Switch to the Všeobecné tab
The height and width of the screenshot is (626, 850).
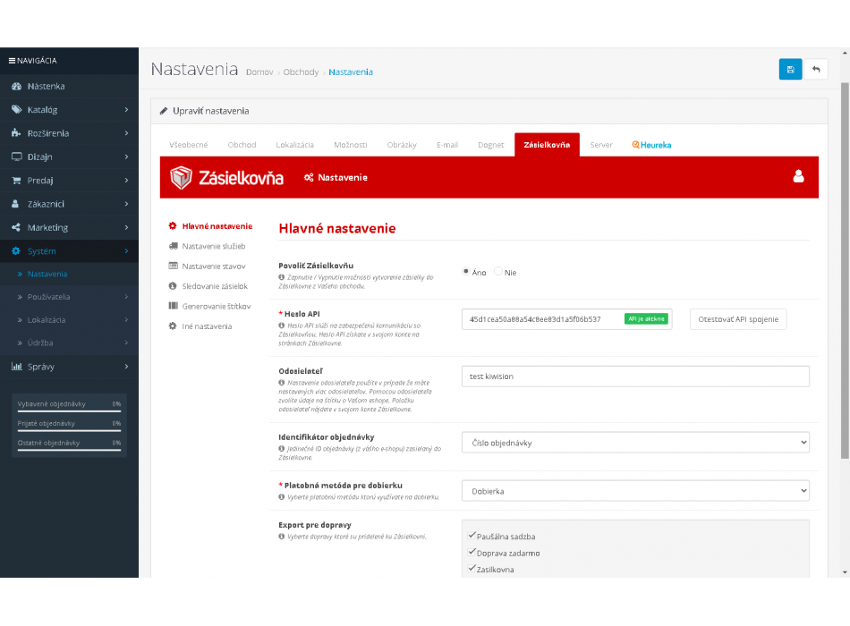pos(188,145)
